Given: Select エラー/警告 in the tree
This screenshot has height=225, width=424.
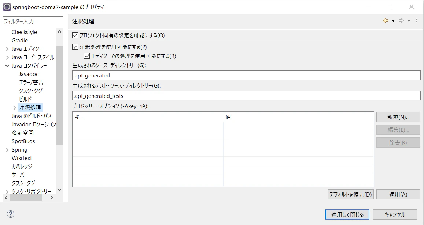Looking at the screenshot, I should pyautogui.click(x=31, y=83).
